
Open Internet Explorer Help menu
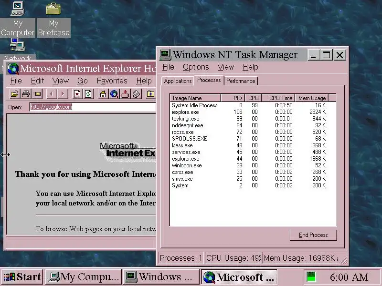(x=144, y=81)
